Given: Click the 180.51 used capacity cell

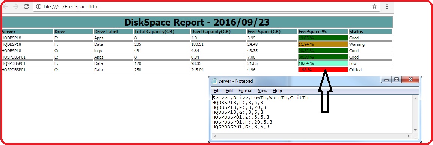Looking at the screenshot, I should pos(219,44).
